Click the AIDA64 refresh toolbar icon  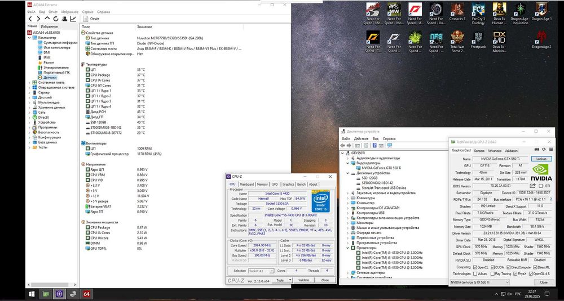pyautogui.click(x=55, y=19)
